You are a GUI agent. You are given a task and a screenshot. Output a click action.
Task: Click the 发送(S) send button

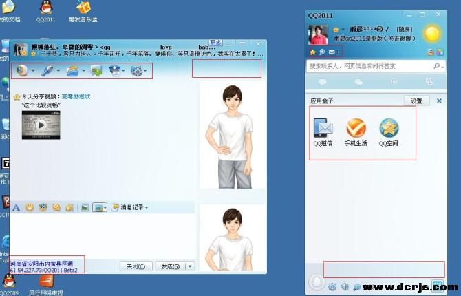pyautogui.click(x=171, y=266)
